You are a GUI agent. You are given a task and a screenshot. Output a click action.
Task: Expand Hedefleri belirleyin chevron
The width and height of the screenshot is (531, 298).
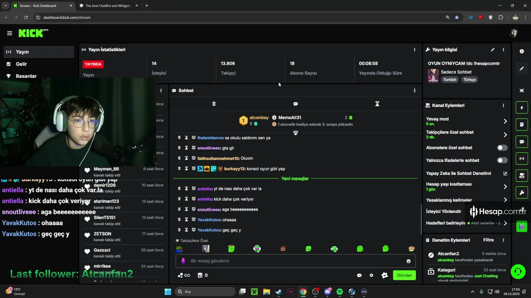click(505, 223)
